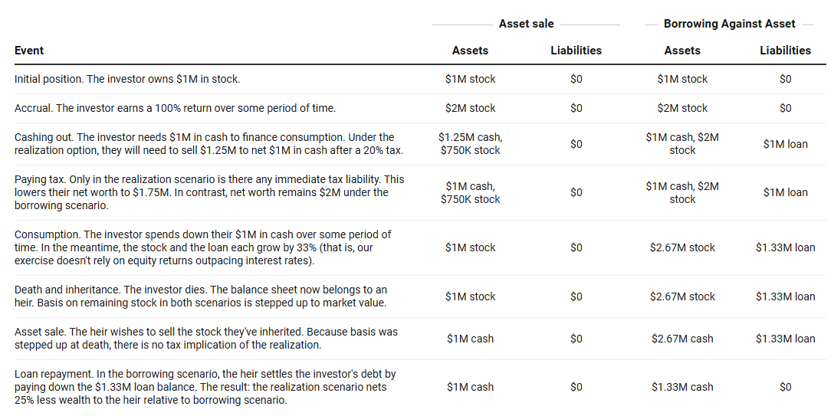Click the Death and inheritance description
Viewport: 834px width, 416px height.
tap(201, 296)
